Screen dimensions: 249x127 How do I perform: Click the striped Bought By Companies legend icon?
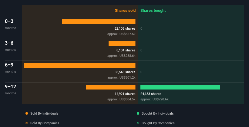click(138, 123)
